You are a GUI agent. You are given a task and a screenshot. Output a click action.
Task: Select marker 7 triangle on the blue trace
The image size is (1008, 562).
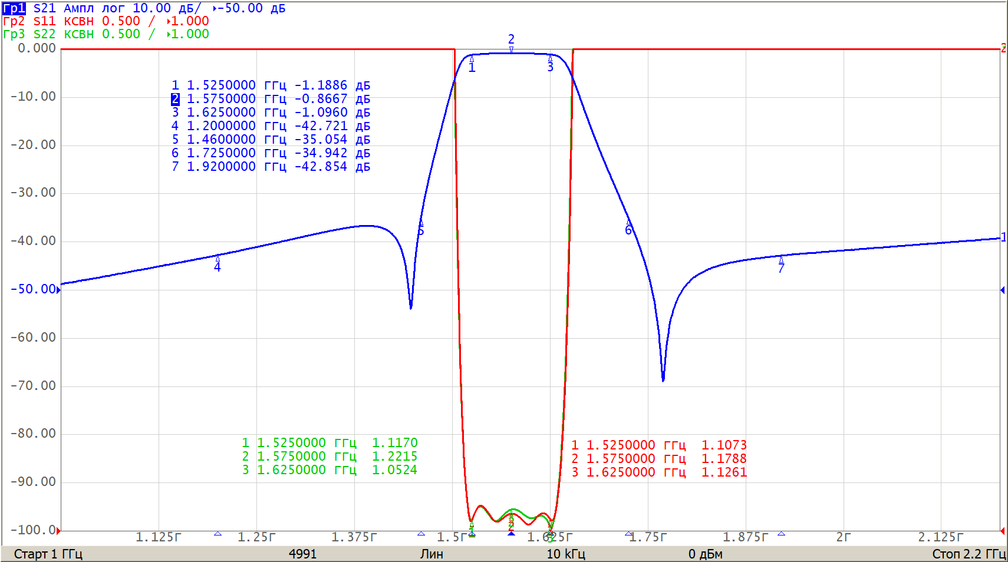781,259
